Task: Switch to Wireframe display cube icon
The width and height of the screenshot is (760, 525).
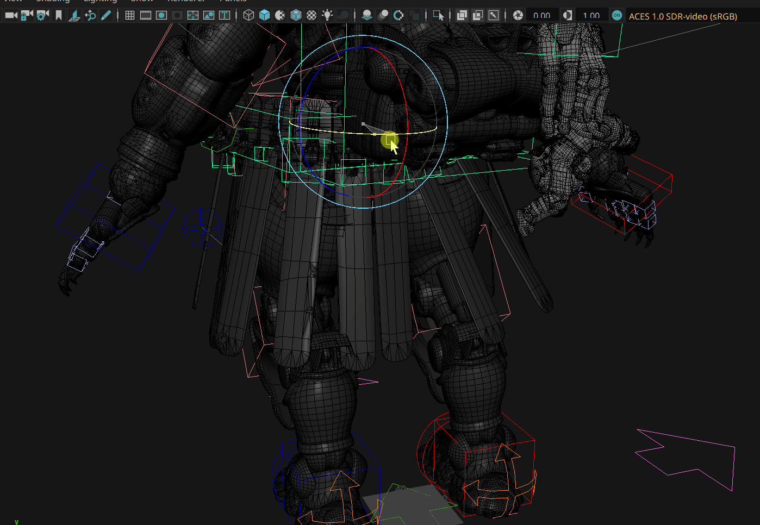Action: [x=248, y=15]
